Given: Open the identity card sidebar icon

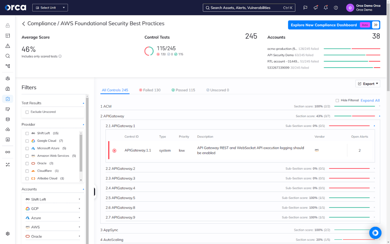Looking at the screenshot, I should [8, 140].
